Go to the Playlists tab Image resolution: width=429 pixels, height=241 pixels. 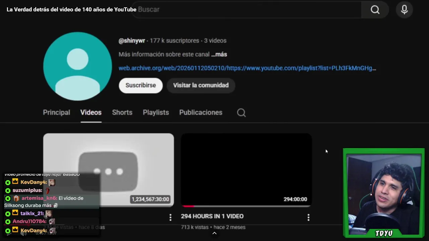(156, 112)
